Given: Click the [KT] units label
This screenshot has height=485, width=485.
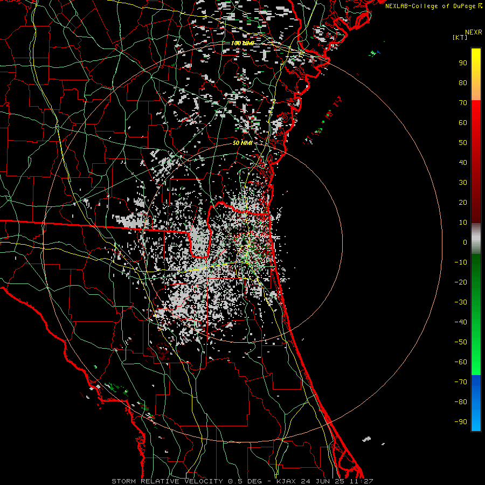Looking at the screenshot, I should click(x=460, y=37).
